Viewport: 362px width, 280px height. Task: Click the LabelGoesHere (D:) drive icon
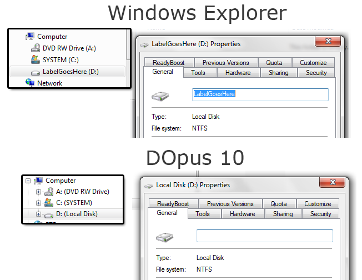click(36, 73)
